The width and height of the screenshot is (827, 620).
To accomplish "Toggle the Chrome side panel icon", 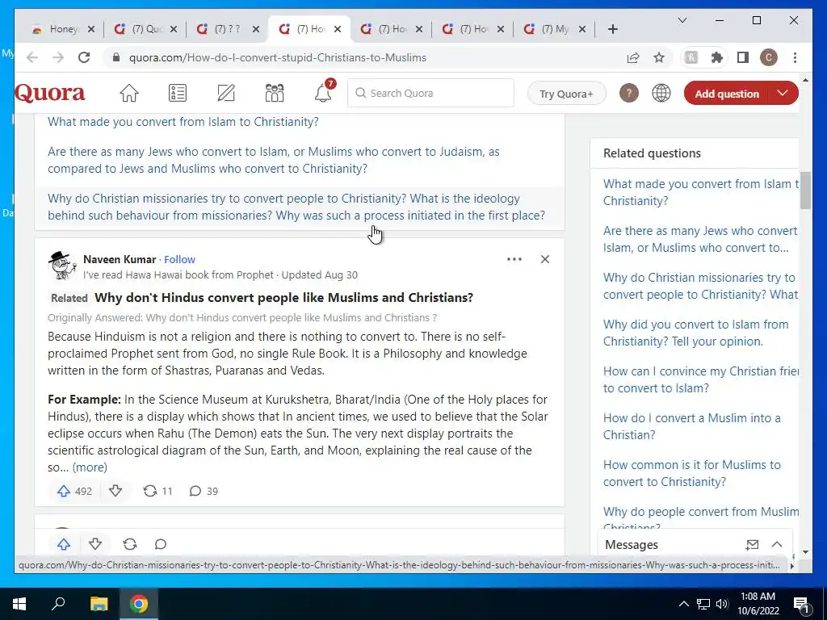I will point(743,57).
